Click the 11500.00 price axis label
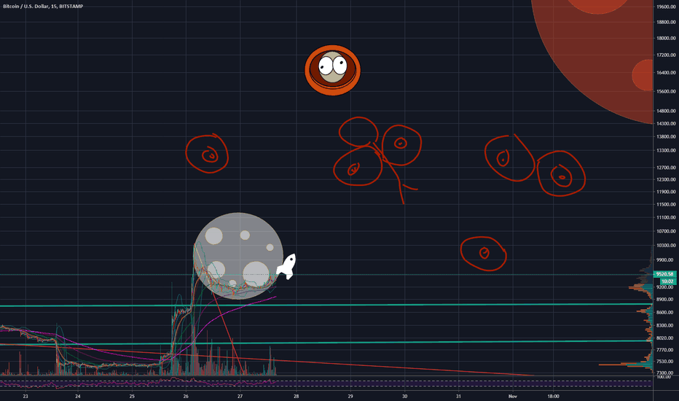 [666, 204]
